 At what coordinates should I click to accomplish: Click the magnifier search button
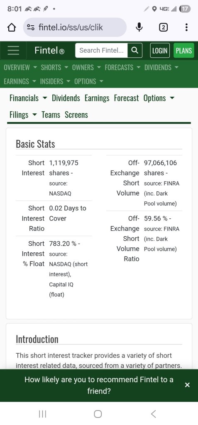tap(134, 50)
